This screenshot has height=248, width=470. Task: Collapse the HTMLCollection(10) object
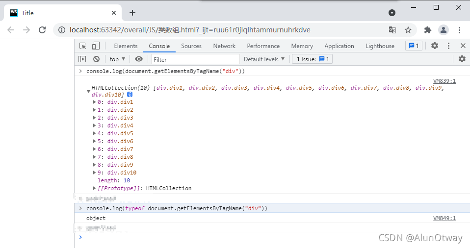(x=88, y=91)
